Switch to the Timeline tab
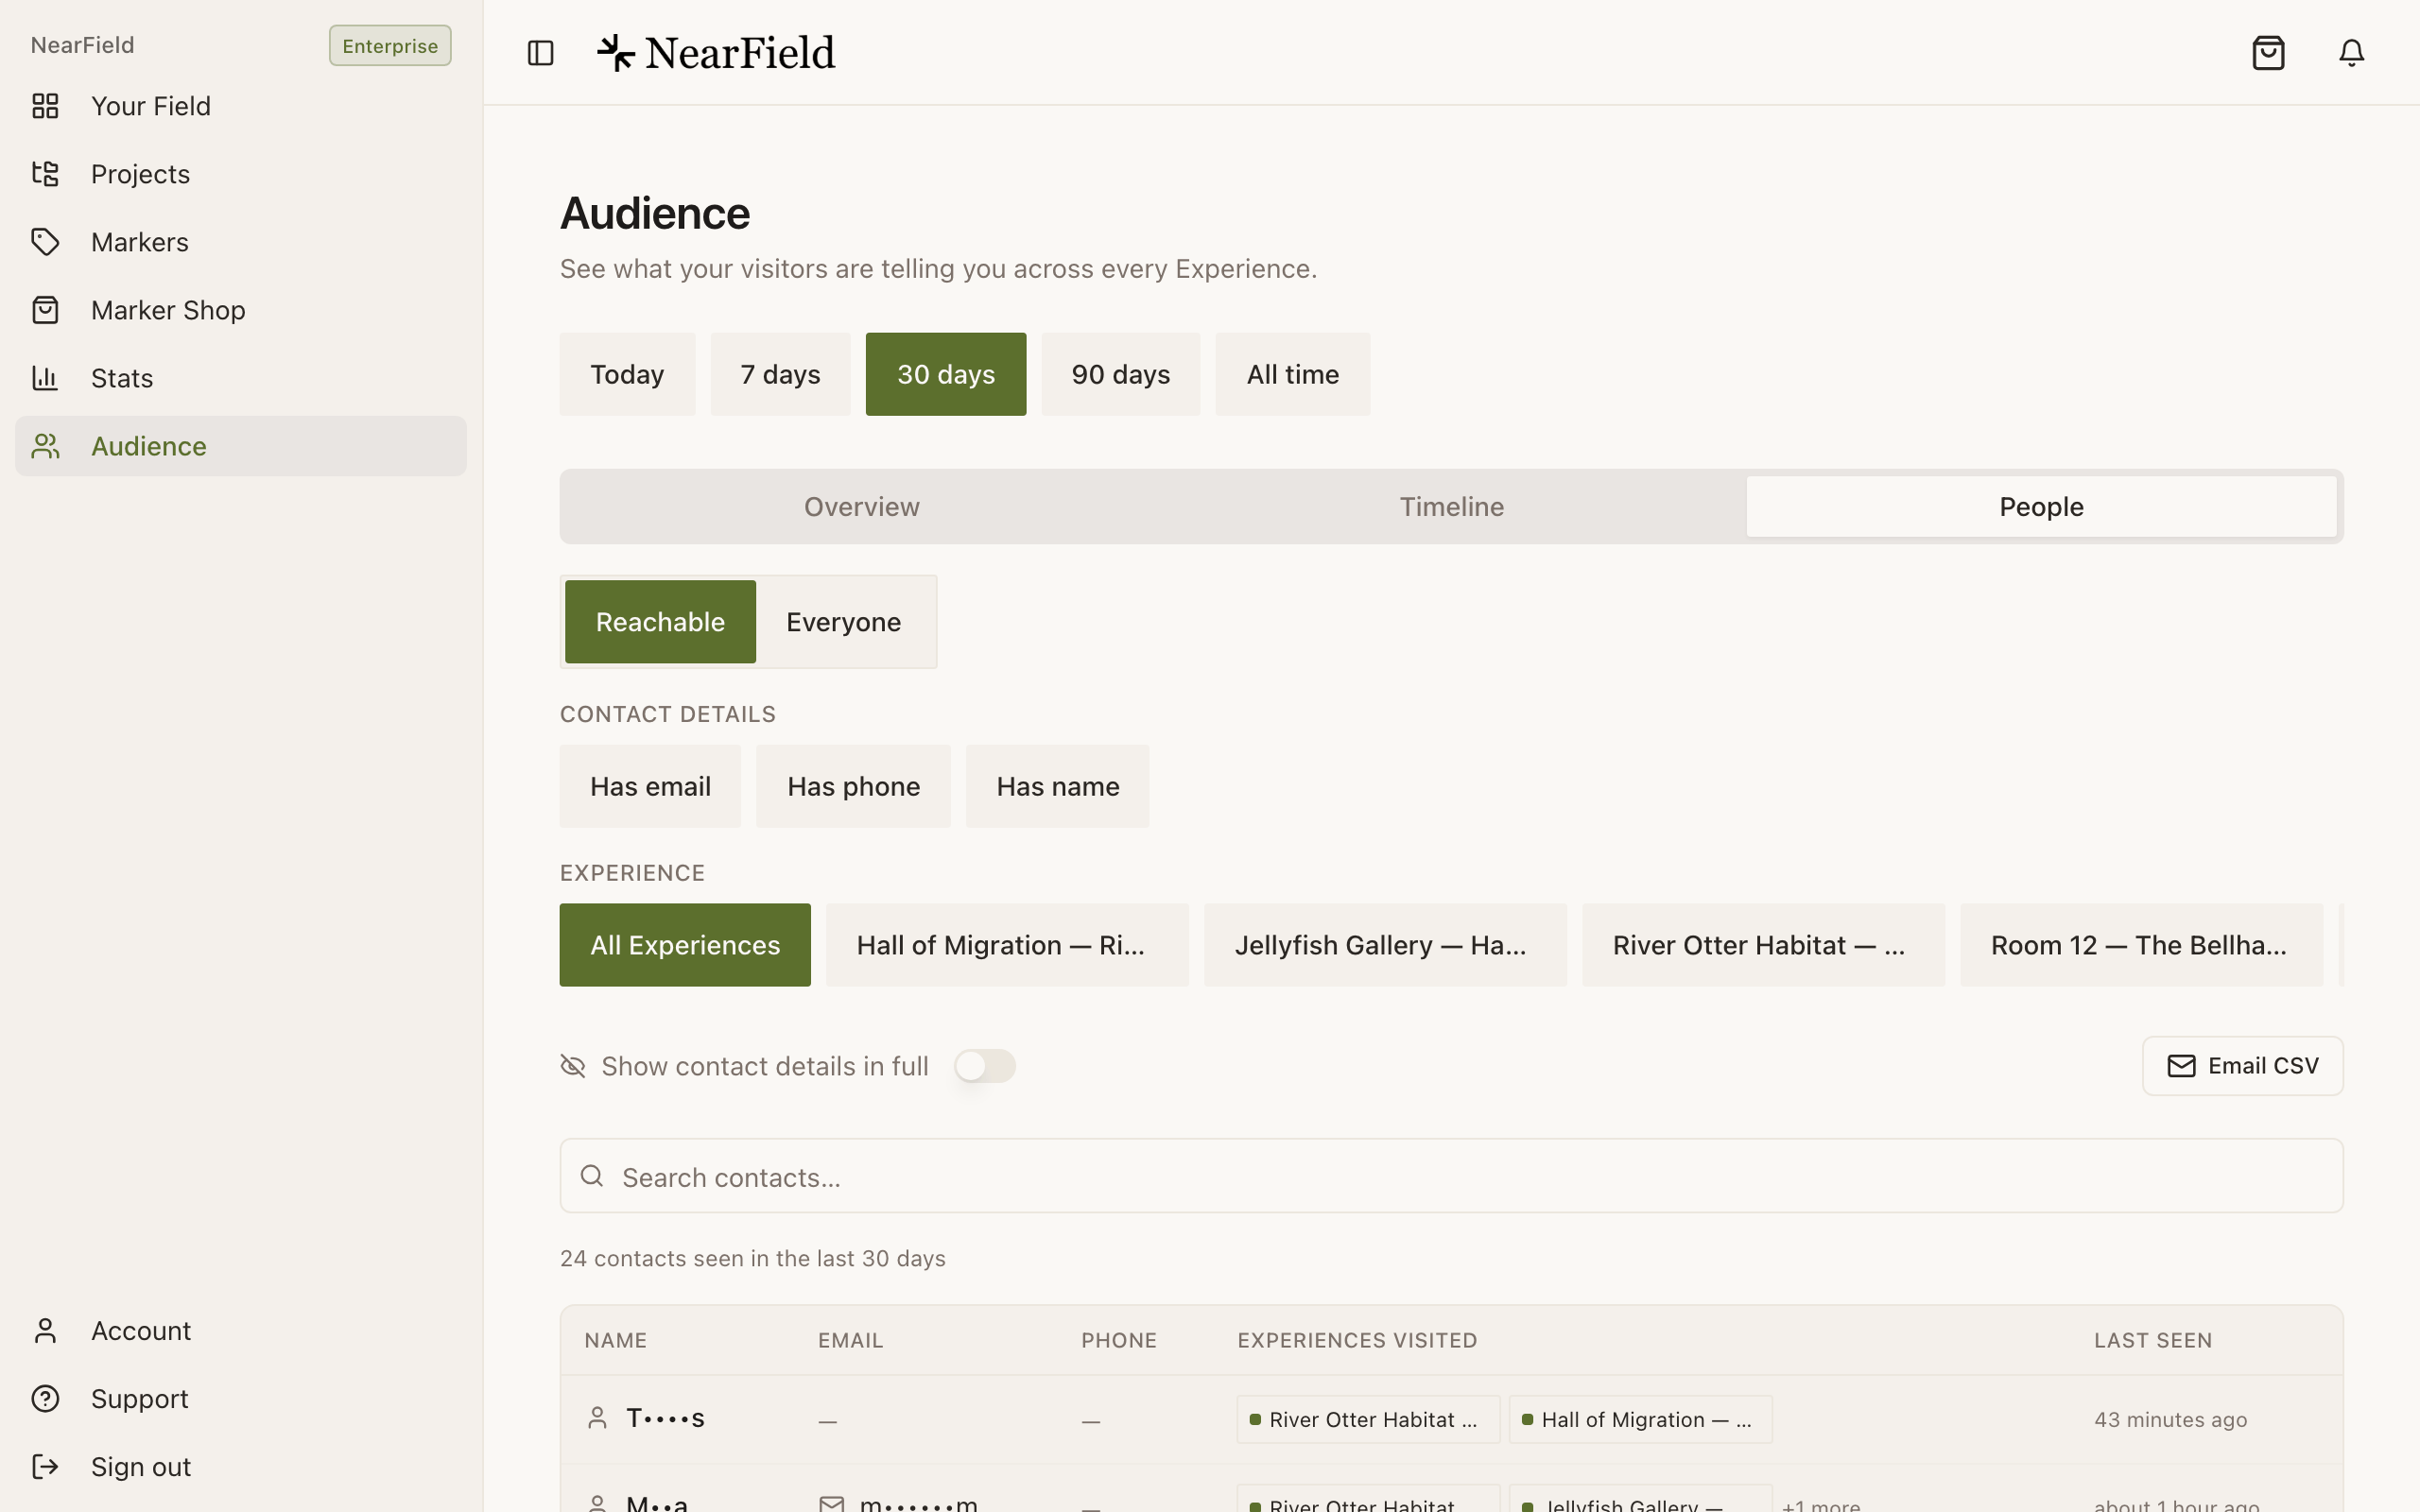Screen dimensions: 2420x1512 [x=1452, y=507]
